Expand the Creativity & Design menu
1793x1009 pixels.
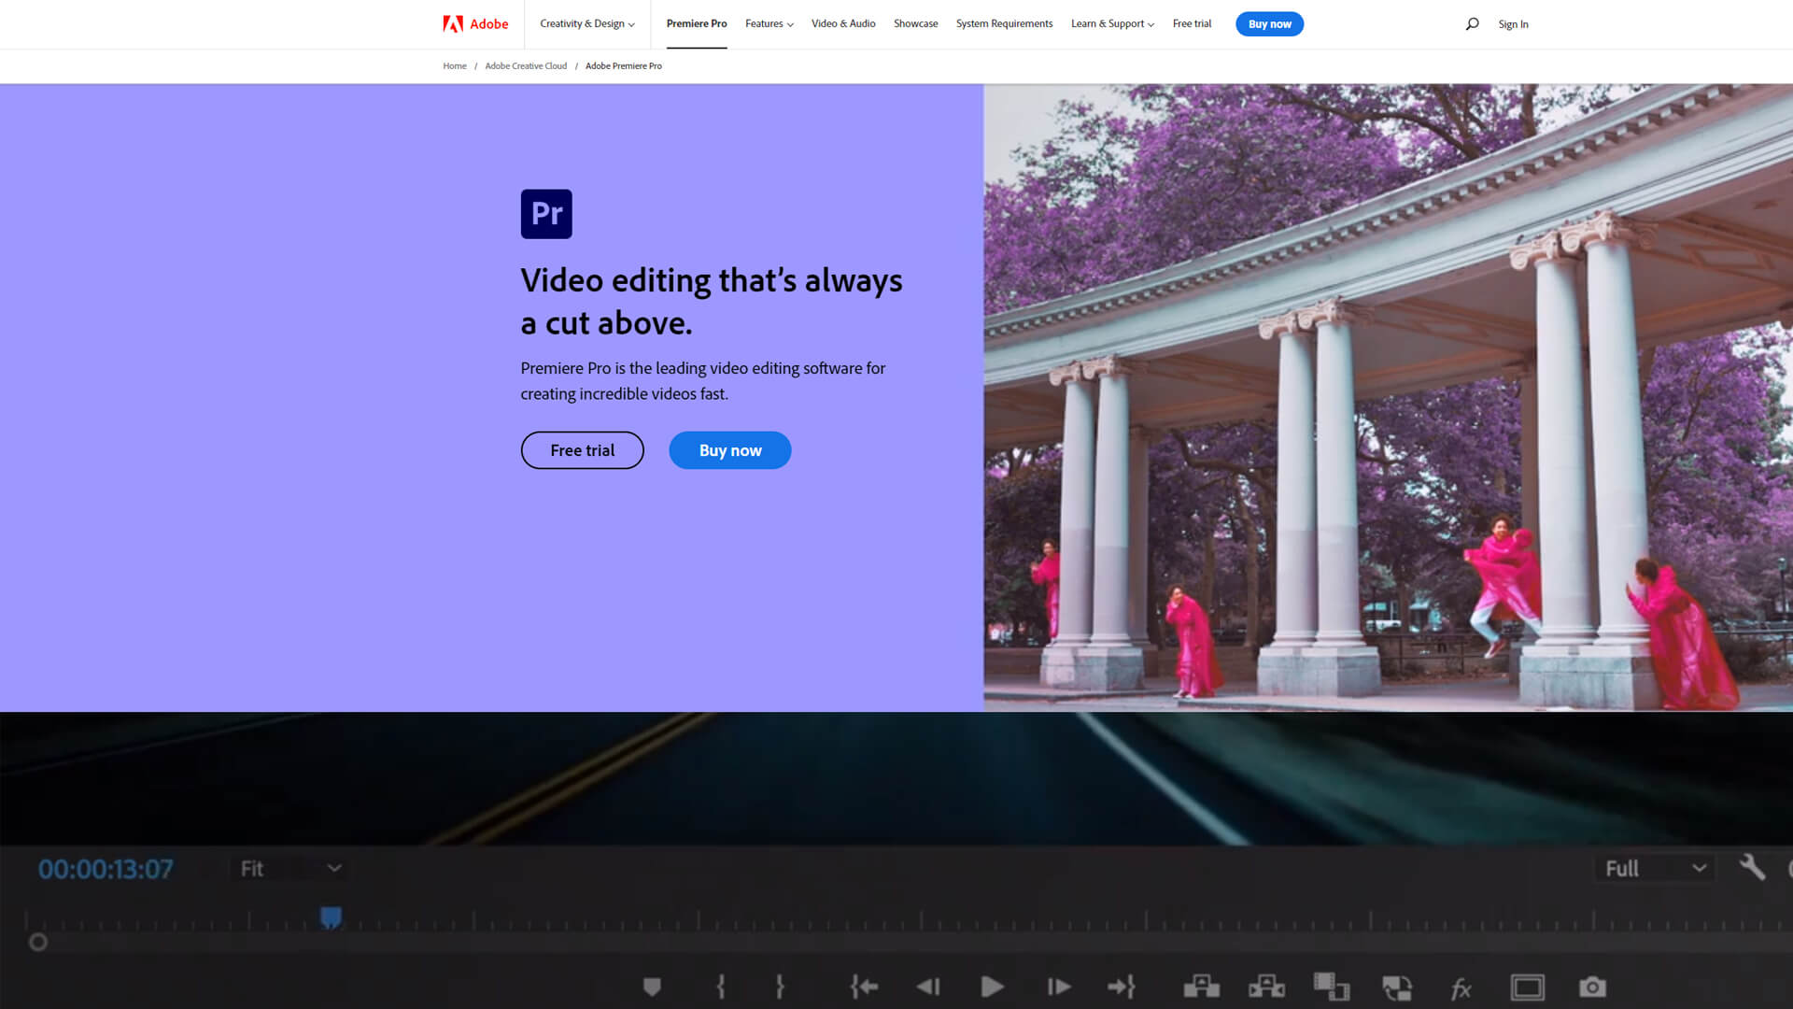point(586,24)
